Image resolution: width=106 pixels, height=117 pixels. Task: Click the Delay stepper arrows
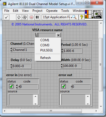pyautogui.click(x=11, y=66)
